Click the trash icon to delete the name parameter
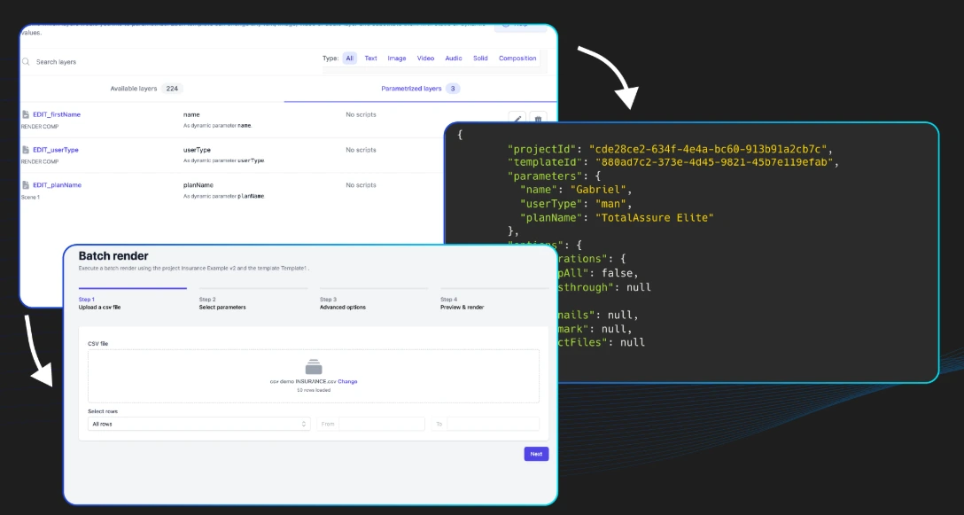Image resolution: width=964 pixels, height=515 pixels. pyautogui.click(x=539, y=119)
